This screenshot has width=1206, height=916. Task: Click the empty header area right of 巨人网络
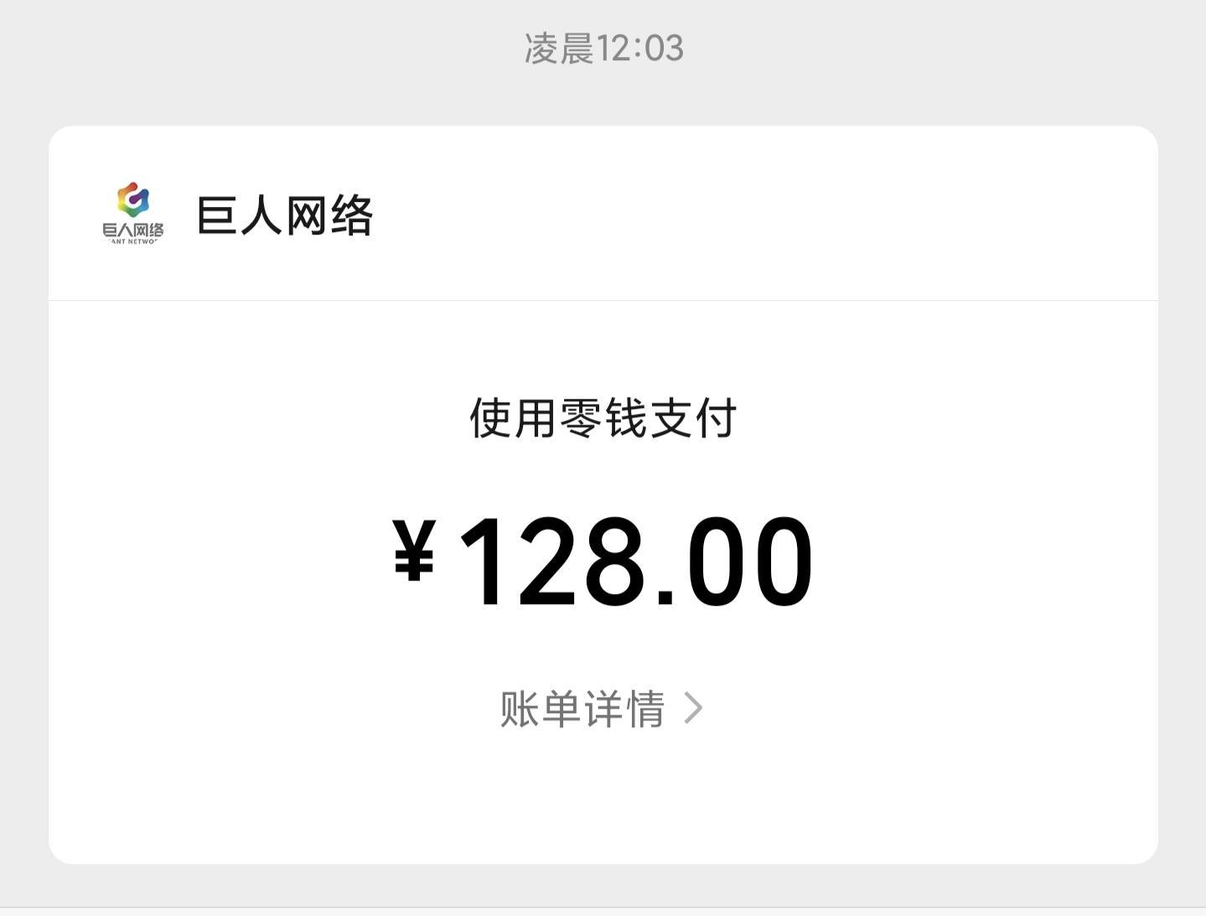[x=754, y=216]
